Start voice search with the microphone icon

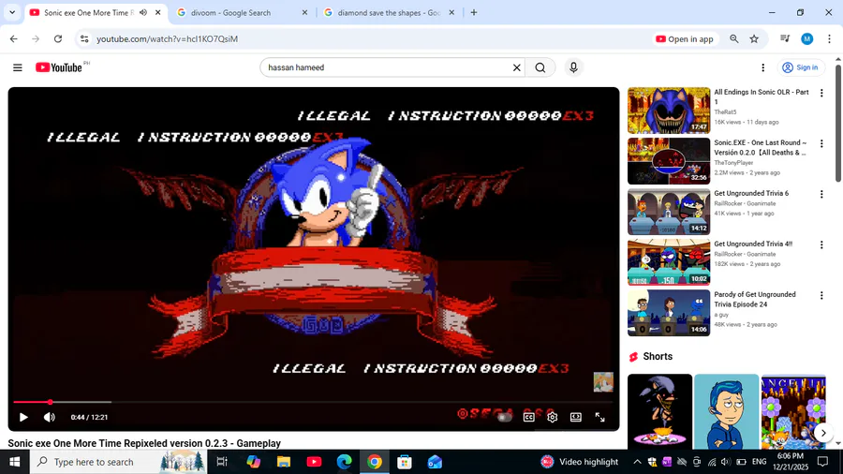573,67
